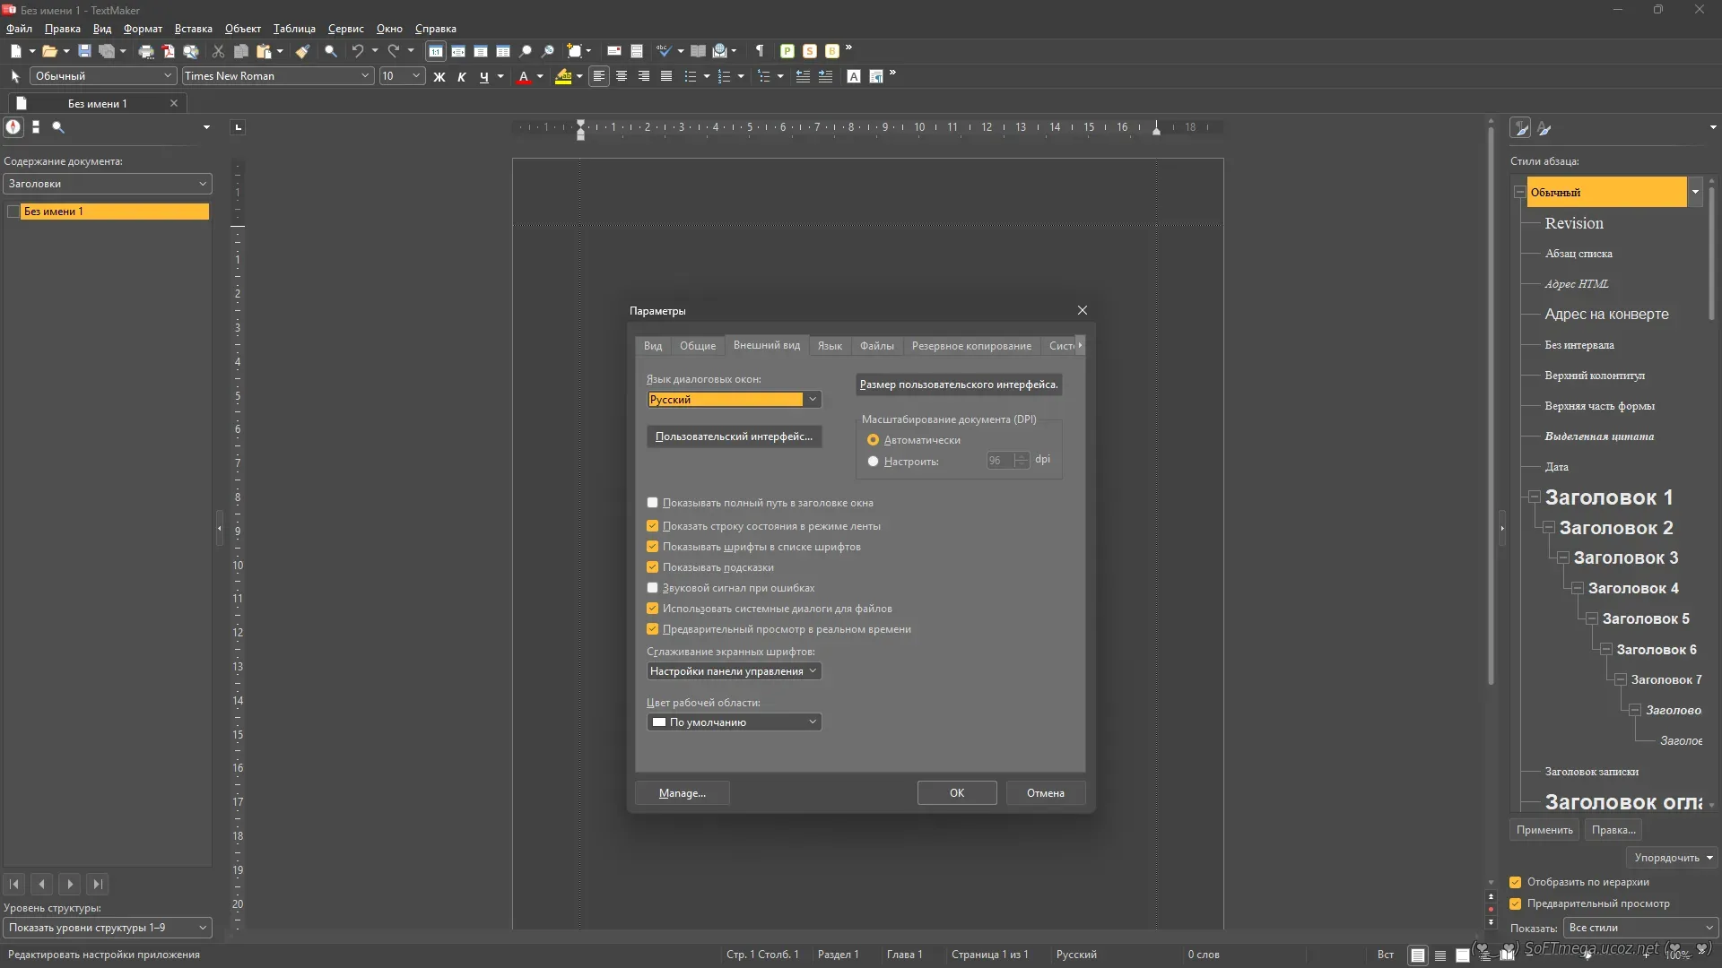
Task: Toggle 'Звуковой сигнал при ошибках' checkbox
Action: (653, 588)
